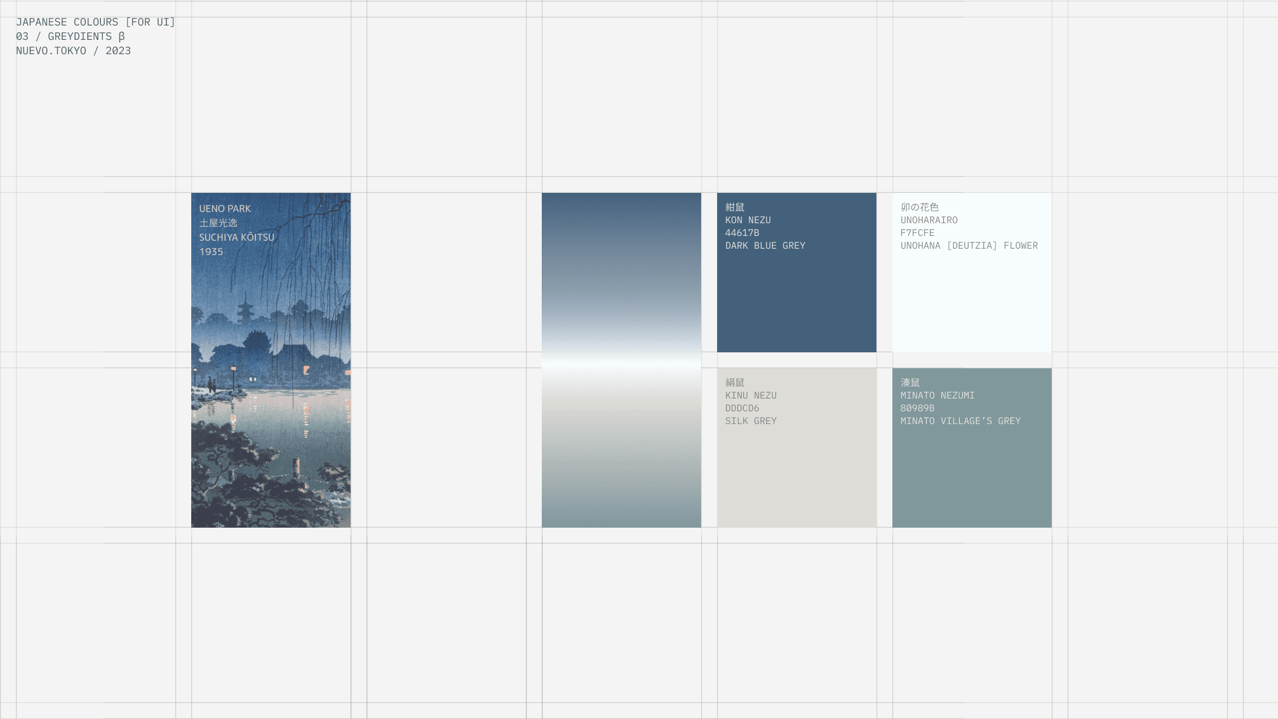Click the 'KON NEZU' colour name

(748, 219)
